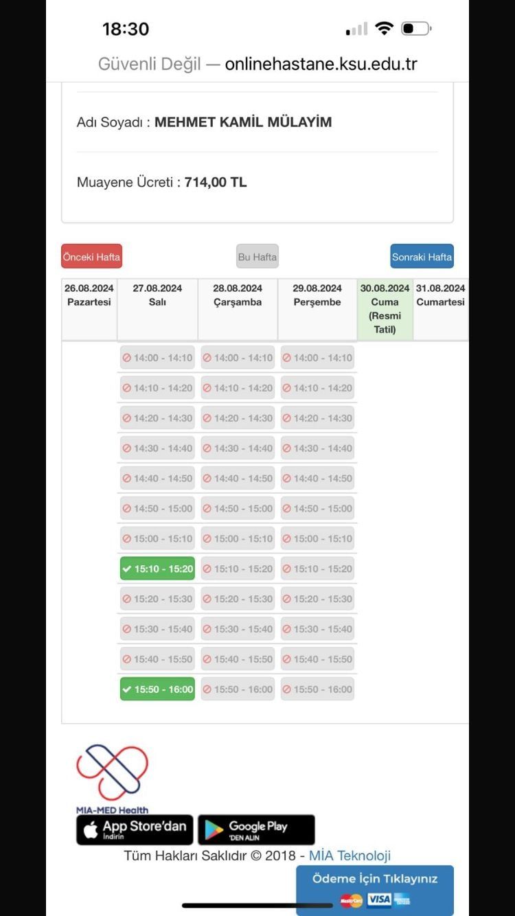Click the VISA logo on payment button
The width and height of the screenshot is (515, 916).
pos(378,900)
